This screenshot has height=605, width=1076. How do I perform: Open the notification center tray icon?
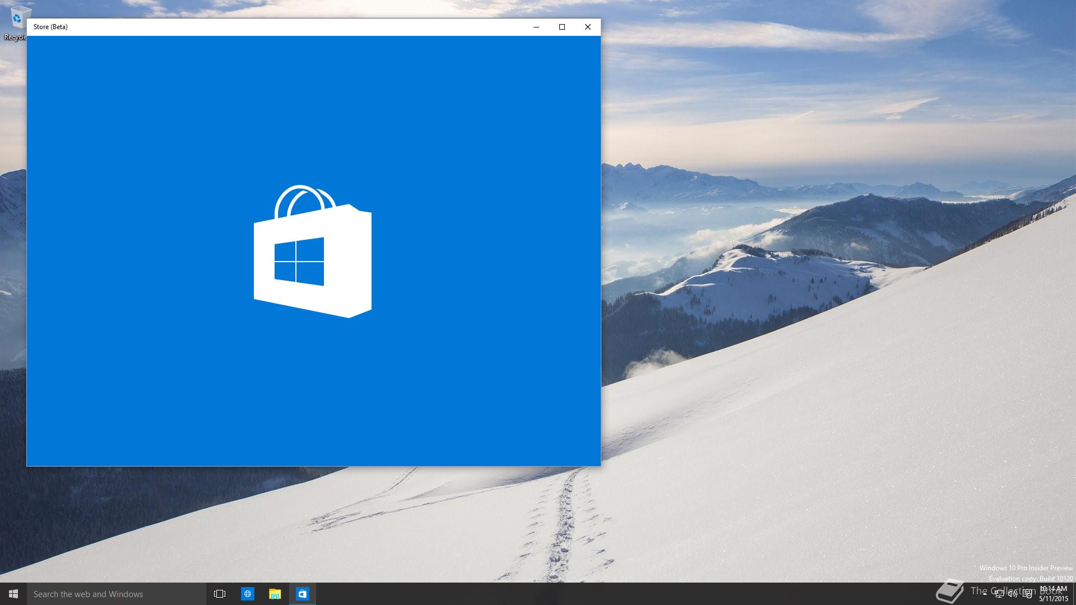pyautogui.click(x=1027, y=594)
